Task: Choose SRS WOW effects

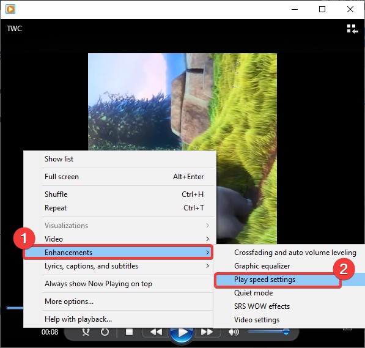Action: point(289,306)
